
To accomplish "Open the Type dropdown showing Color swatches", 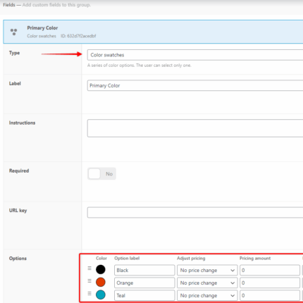I will coord(195,55).
